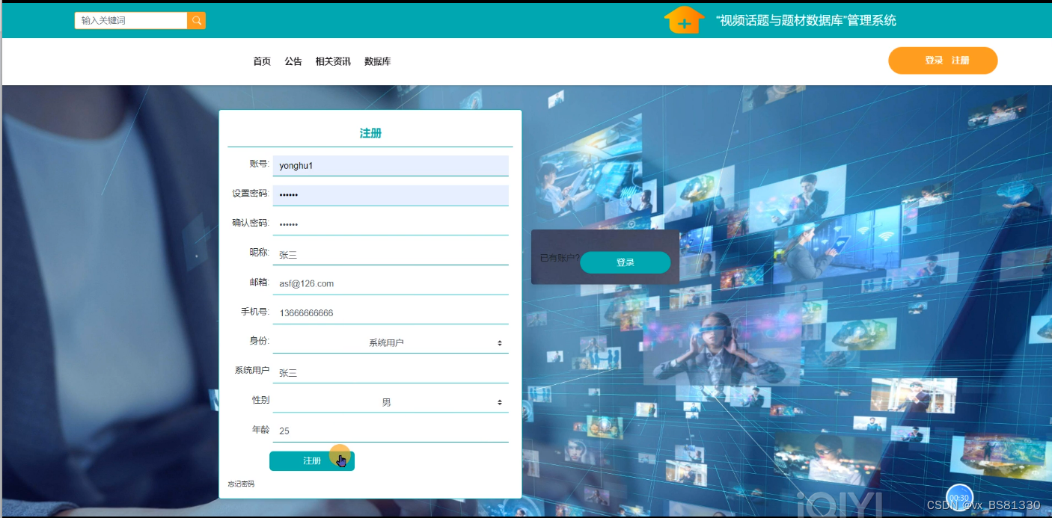Focus the 系统用户 name input field

tap(391, 372)
